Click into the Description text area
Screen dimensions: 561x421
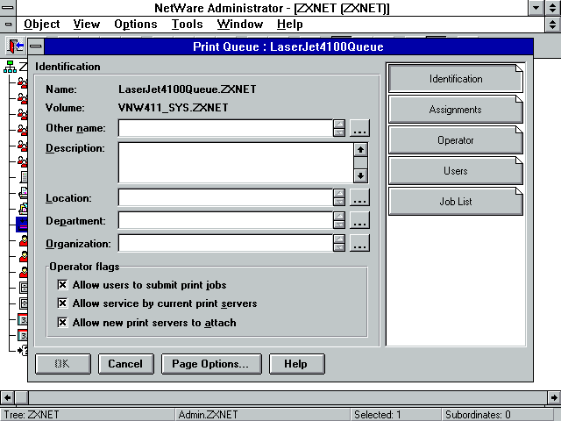point(236,163)
